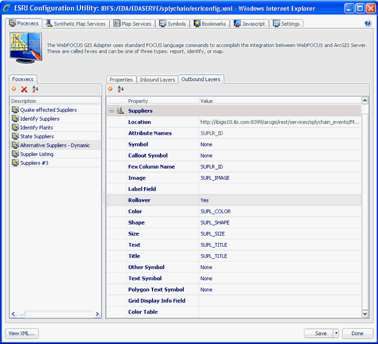Click the Attribute Names value SUPLR_ID
378x344 pixels.
pos(212,133)
